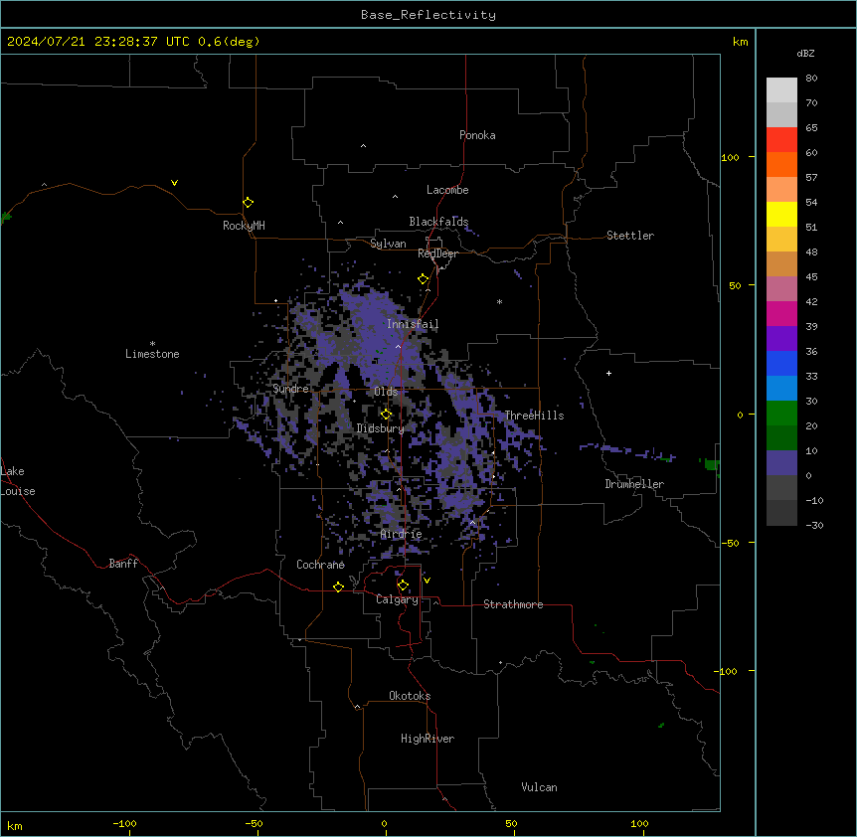This screenshot has height=837, width=857.
Task: Pick the light blue 33-30 dBZ legend swatch
Action: (x=781, y=388)
